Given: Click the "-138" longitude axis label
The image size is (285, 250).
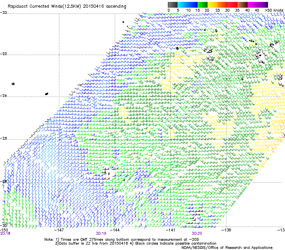Looking at the screenshot, I should (x=226, y=230).
